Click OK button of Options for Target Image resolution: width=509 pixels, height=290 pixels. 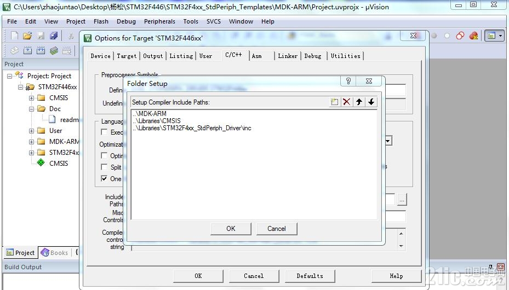click(x=198, y=276)
